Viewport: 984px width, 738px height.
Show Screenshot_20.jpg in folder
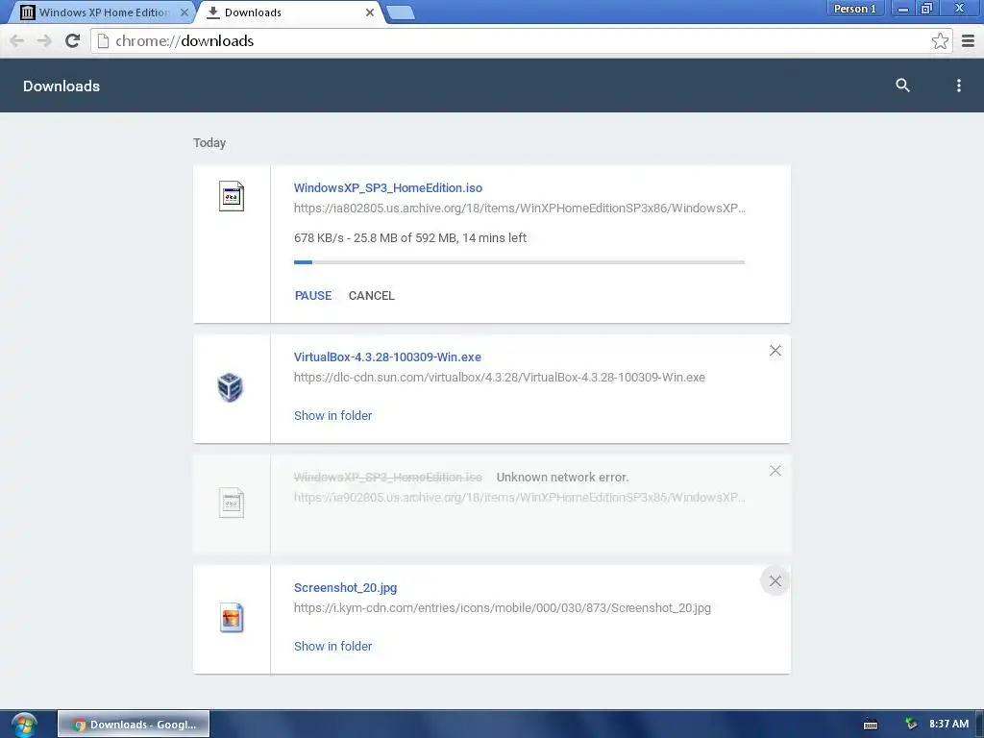(332, 647)
